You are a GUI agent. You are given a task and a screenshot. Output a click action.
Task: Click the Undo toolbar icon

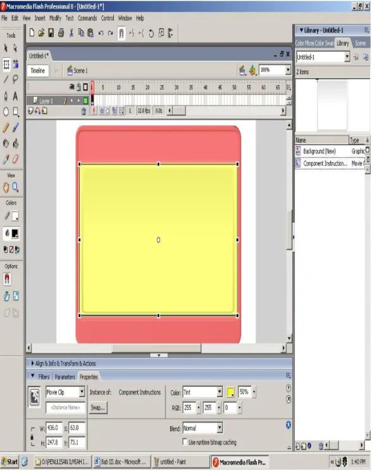101,33
